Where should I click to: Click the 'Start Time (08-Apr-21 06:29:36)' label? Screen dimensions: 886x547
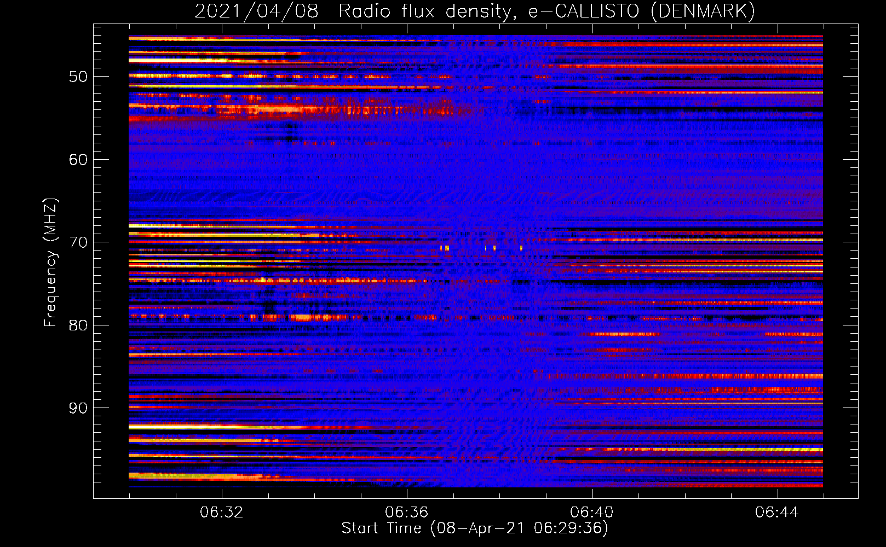[x=475, y=528]
